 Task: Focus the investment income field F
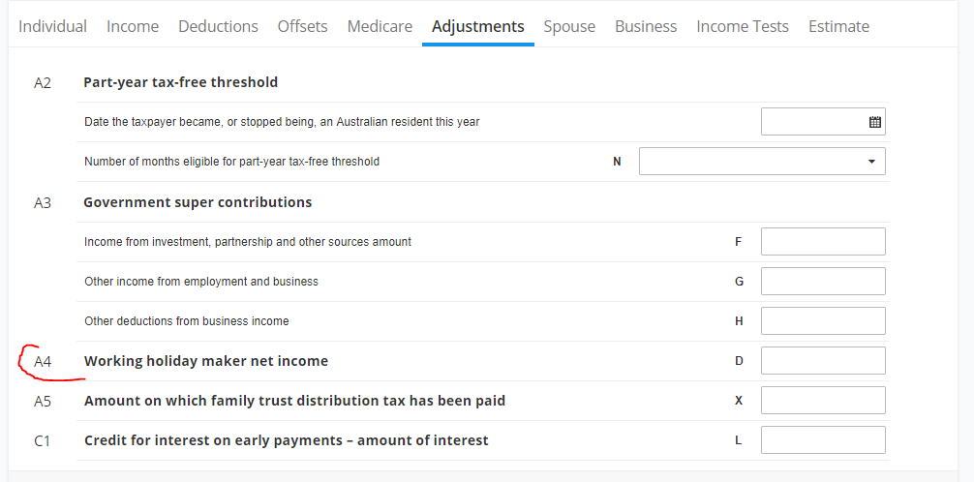tap(823, 242)
